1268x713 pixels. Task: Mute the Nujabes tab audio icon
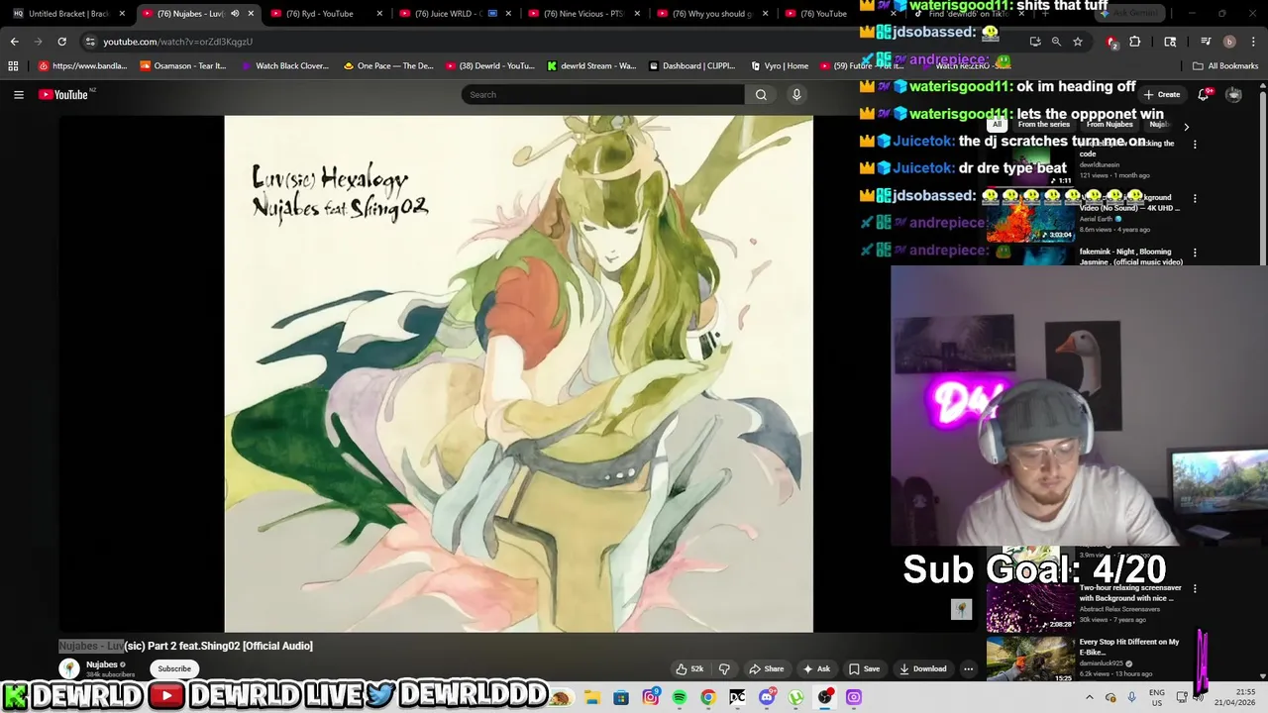235,14
